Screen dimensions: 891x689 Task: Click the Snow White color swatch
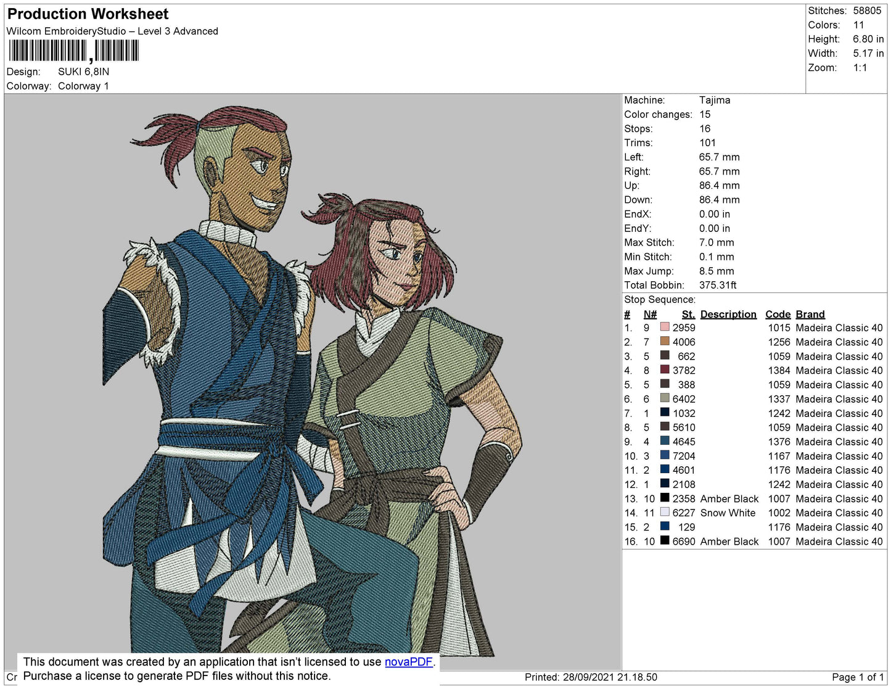point(665,513)
